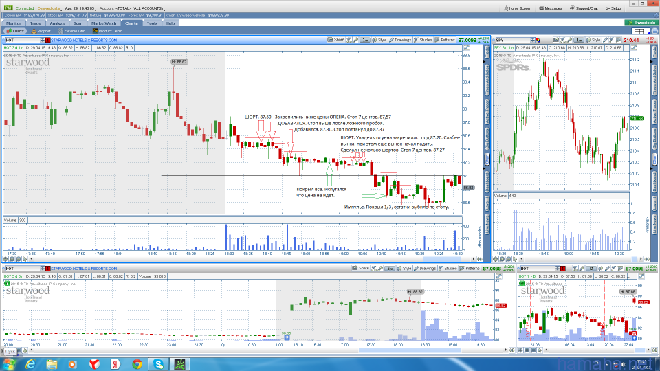Image resolution: width=660 pixels, height=371 pixels.
Task: Select the Charts sub-tab
Action: pyautogui.click(x=16, y=31)
